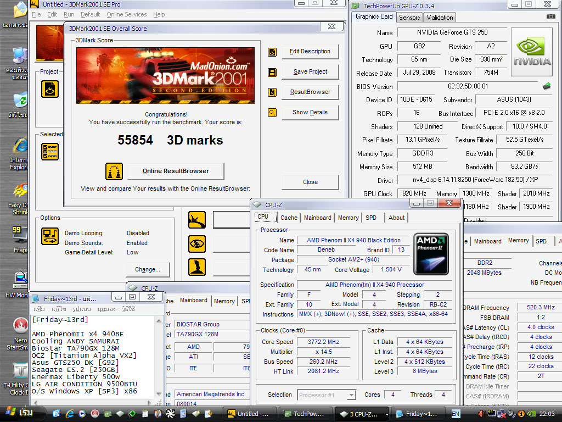Open the File menu in 3DMark
This screenshot has width=562, height=422.
point(36,14)
